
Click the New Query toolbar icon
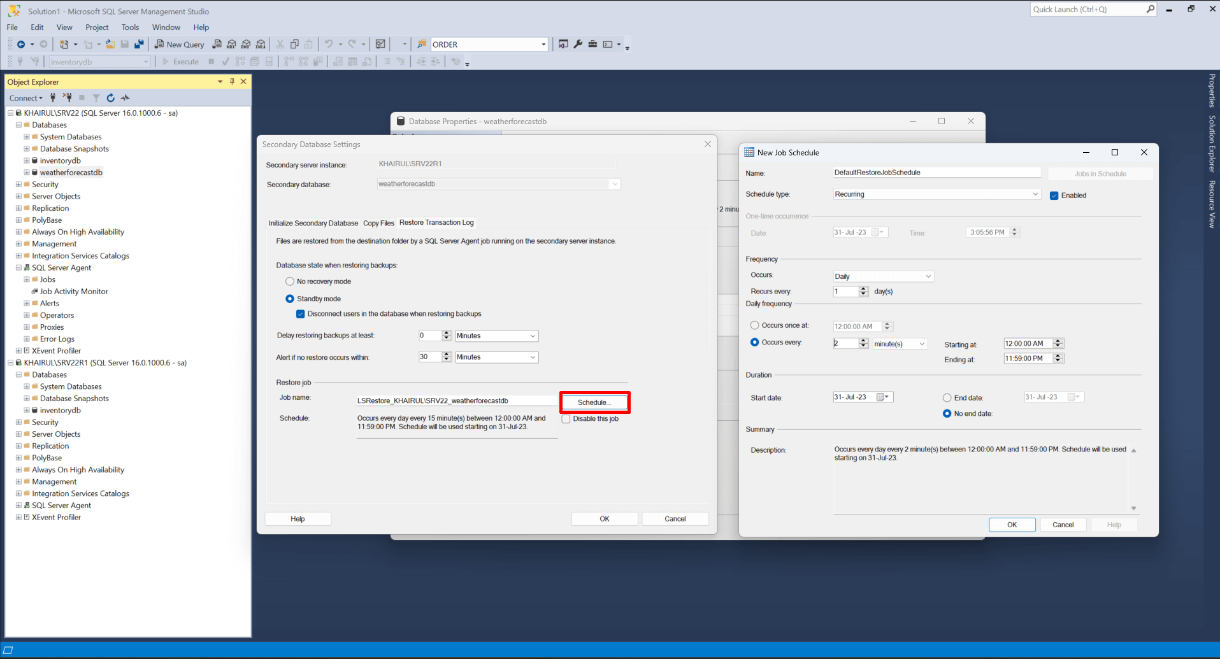[x=179, y=45]
